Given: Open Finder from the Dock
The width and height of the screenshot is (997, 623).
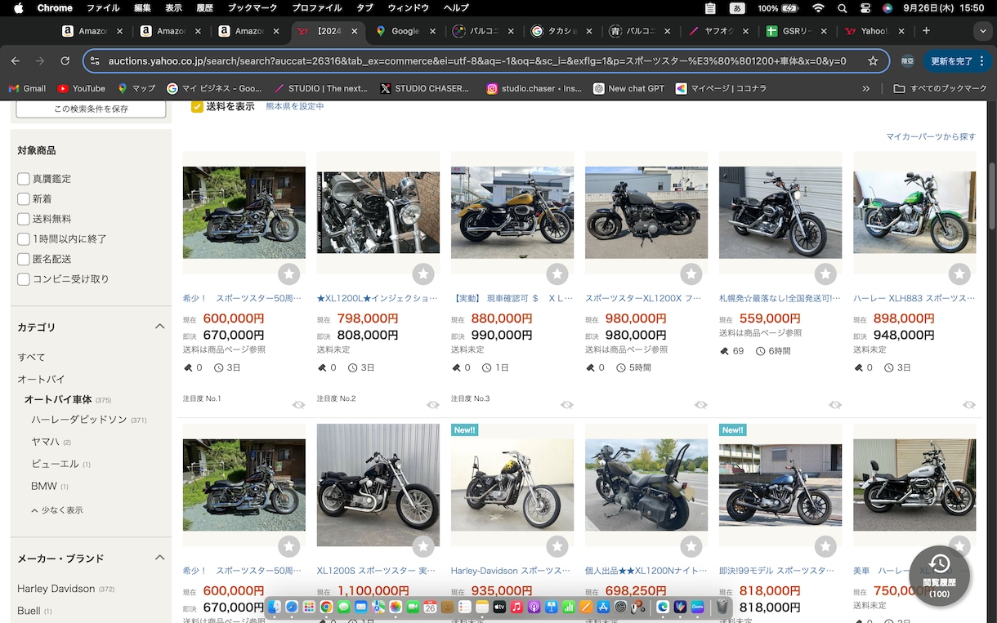Looking at the screenshot, I should pos(275,607).
